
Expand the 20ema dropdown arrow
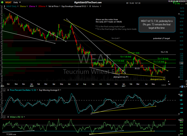click(x=36, y=6)
